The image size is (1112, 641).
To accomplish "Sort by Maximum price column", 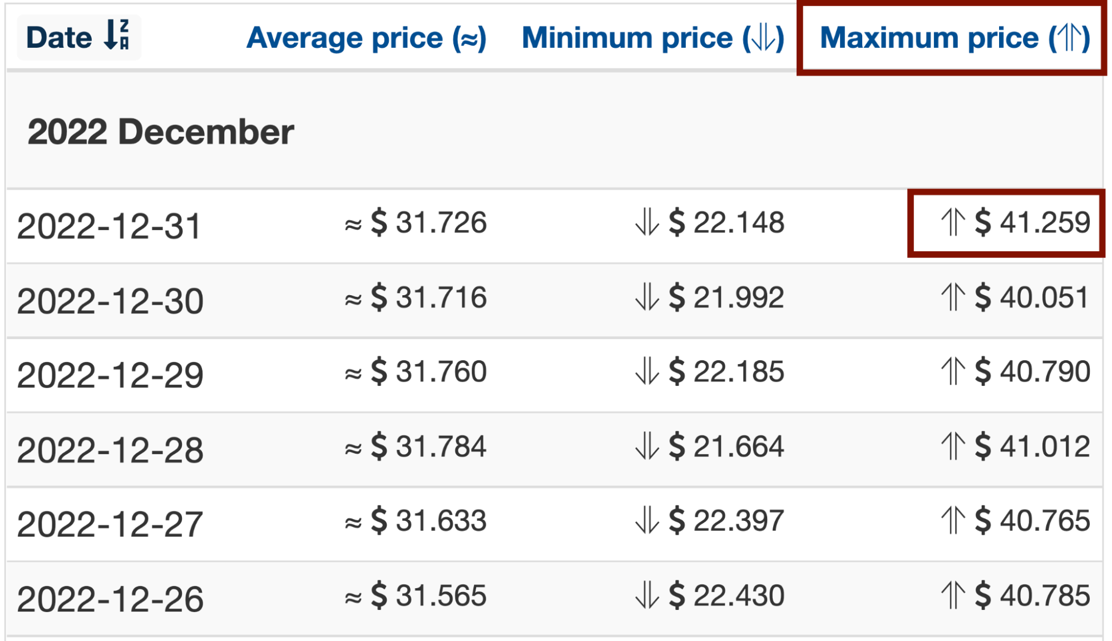I will (x=955, y=38).
